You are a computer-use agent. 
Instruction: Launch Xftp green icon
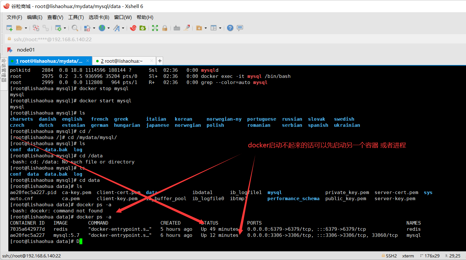tap(142, 28)
